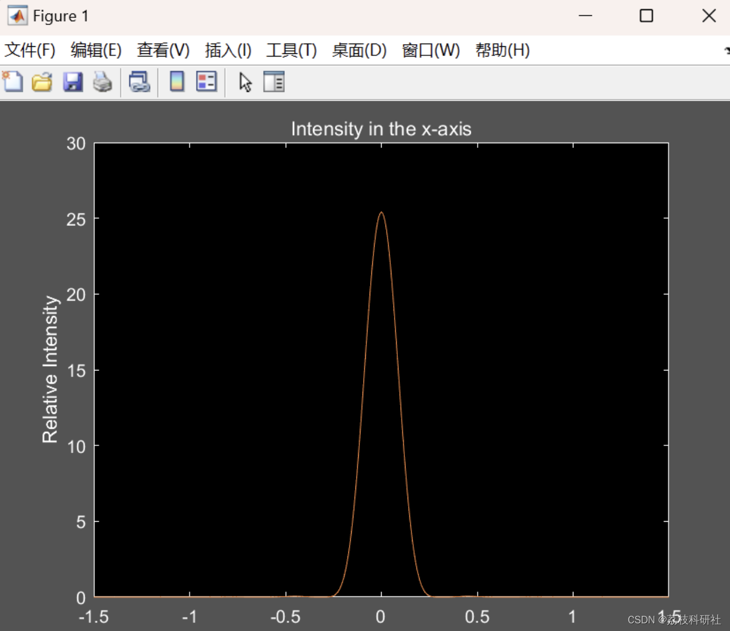Click the y-axis tick label 15
The width and height of the screenshot is (730, 631).
pyautogui.click(x=76, y=371)
